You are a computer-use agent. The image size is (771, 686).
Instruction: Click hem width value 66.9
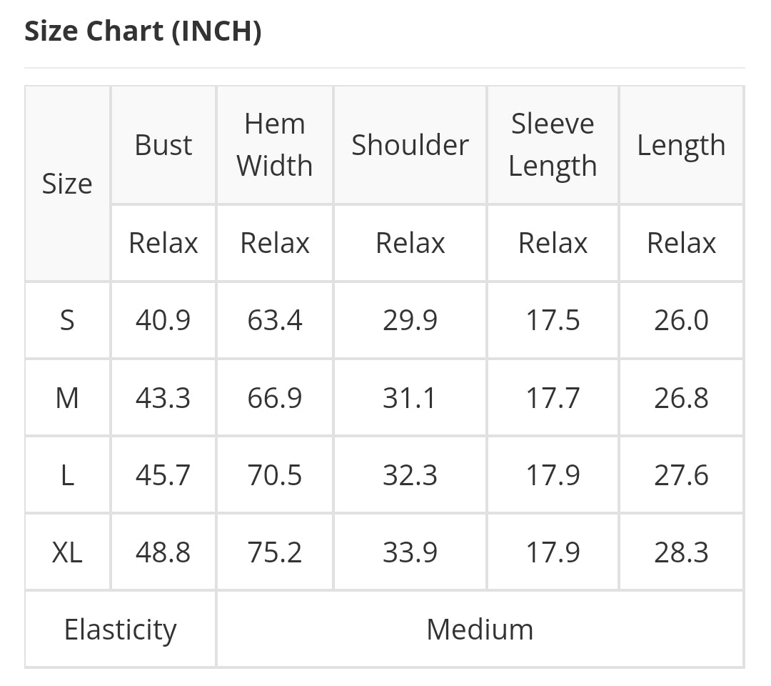[x=275, y=398]
